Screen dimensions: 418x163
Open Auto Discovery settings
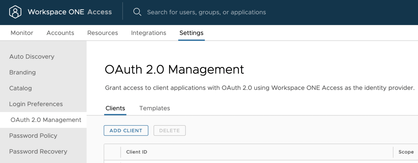(x=32, y=56)
